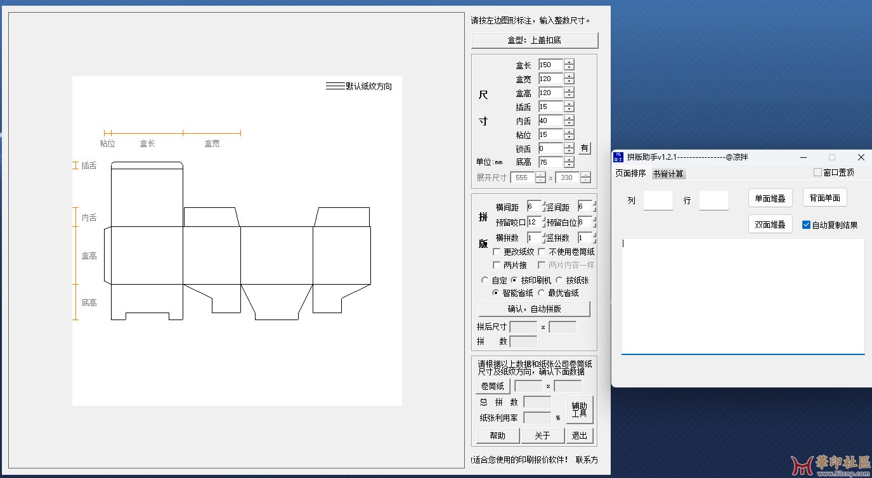Click the 底高 value field showing 75

pyautogui.click(x=550, y=162)
